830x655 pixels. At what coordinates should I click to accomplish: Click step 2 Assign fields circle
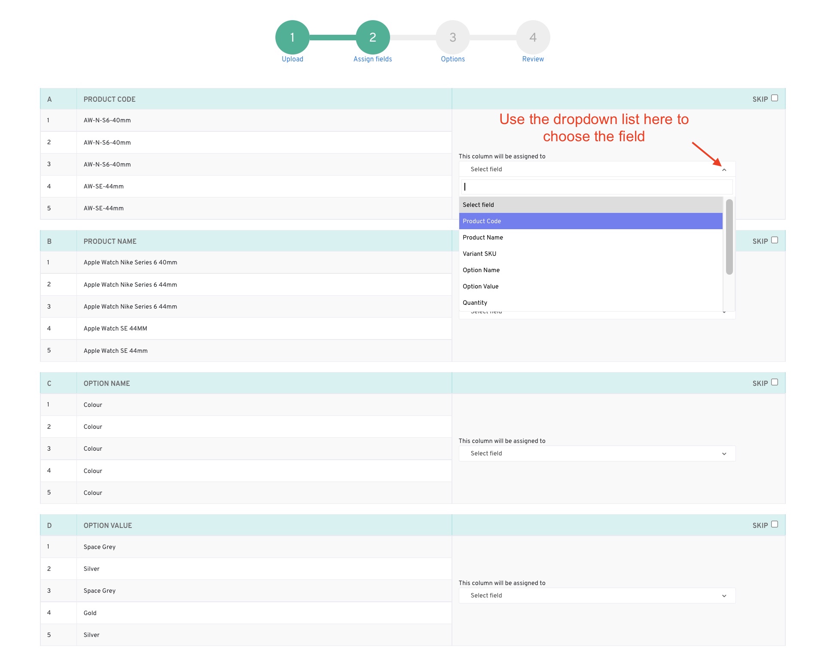(x=372, y=37)
